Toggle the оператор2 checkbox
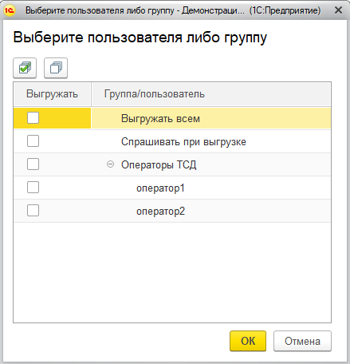350x364 pixels. click(33, 211)
